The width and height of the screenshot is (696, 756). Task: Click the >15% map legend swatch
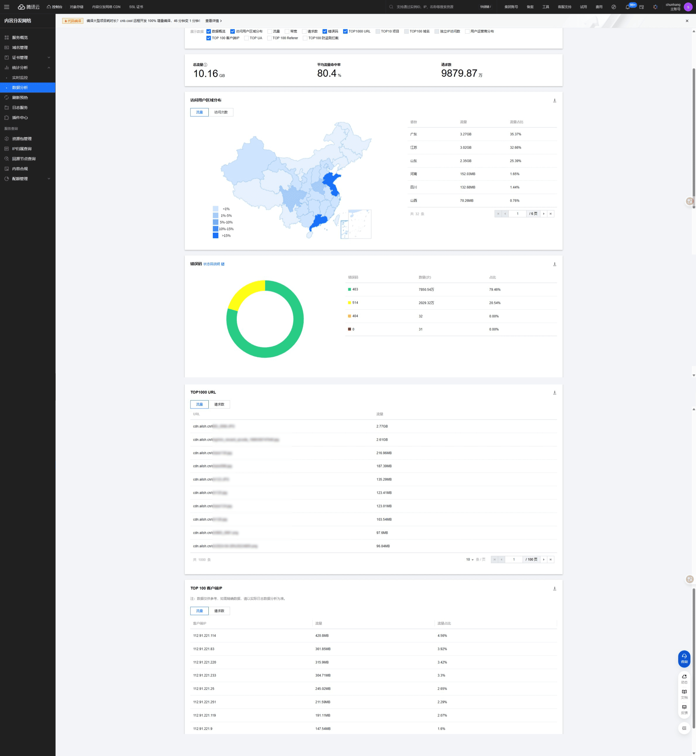[x=215, y=236]
